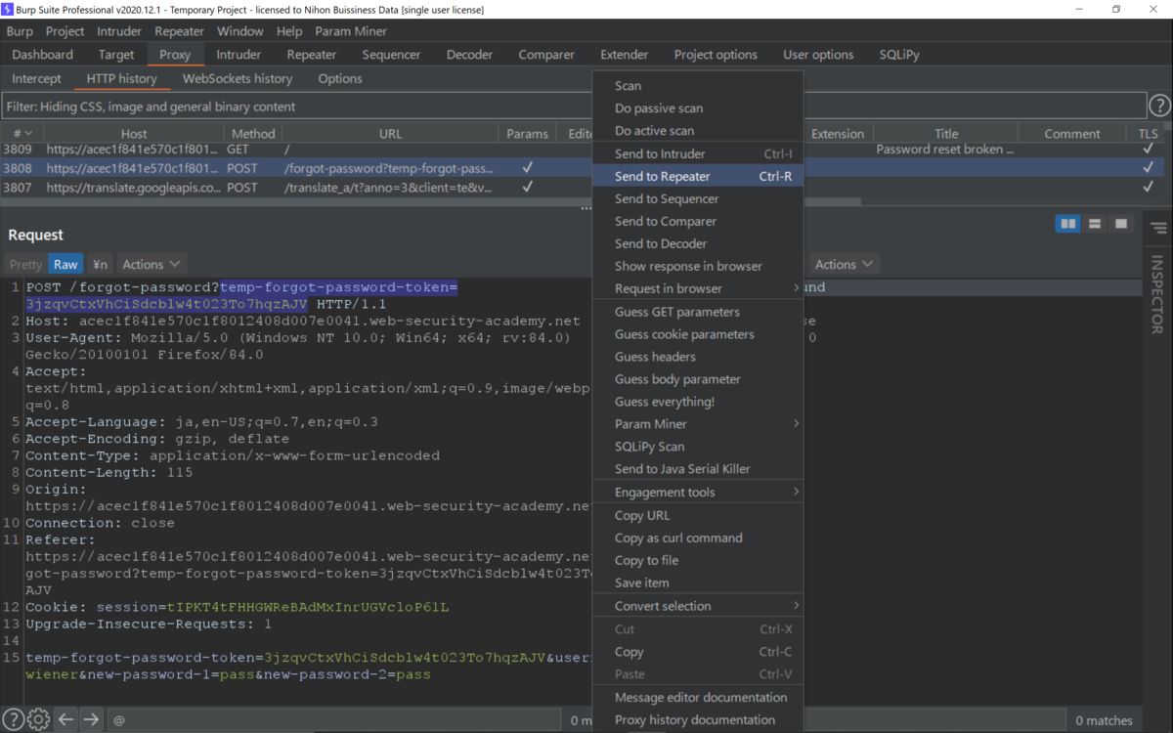Click Params checkmark in row 3808
The width and height of the screenshot is (1173, 733).
point(527,168)
